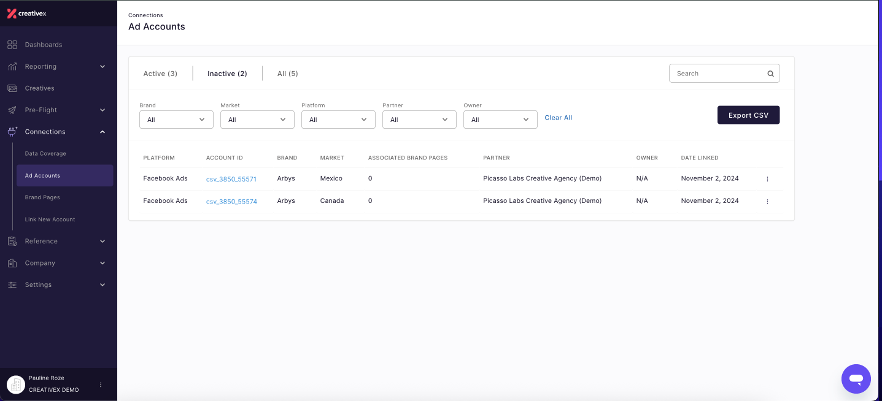The height and width of the screenshot is (401, 882).
Task: Click the BRAND column header
Action: pos(287,158)
